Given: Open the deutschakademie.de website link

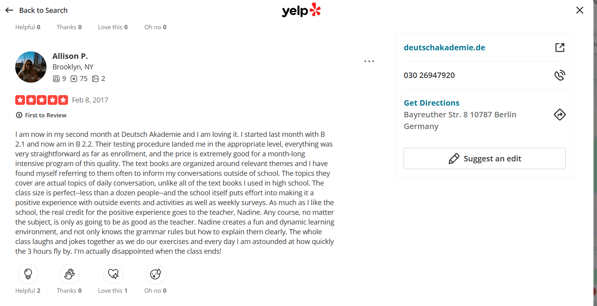Looking at the screenshot, I should pos(444,48).
